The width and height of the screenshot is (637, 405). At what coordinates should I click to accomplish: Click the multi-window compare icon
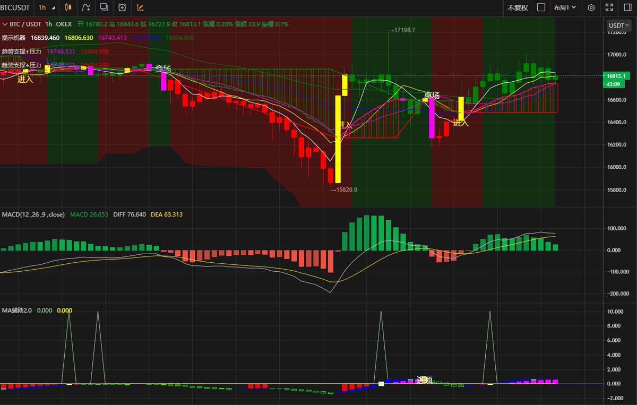tap(104, 7)
